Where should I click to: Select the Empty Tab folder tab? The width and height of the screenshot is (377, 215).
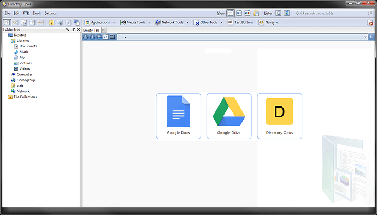tap(91, 30)
